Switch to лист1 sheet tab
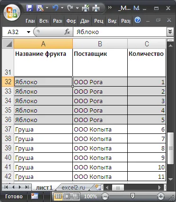176x202 pixels. [x=44, y=187]
